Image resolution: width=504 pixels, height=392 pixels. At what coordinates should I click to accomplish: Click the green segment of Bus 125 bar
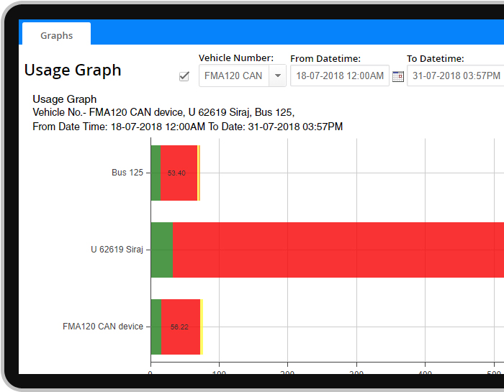156,173
